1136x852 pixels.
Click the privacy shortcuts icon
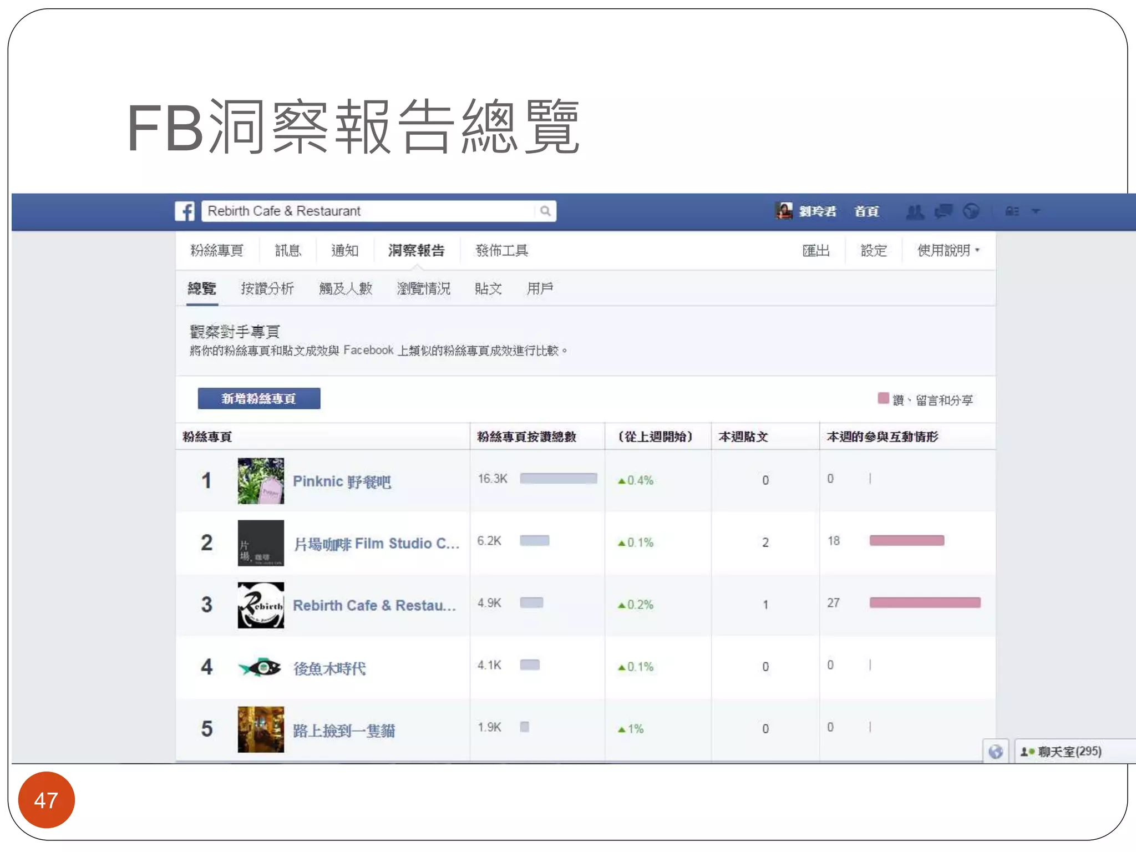tap(1012, 211)
